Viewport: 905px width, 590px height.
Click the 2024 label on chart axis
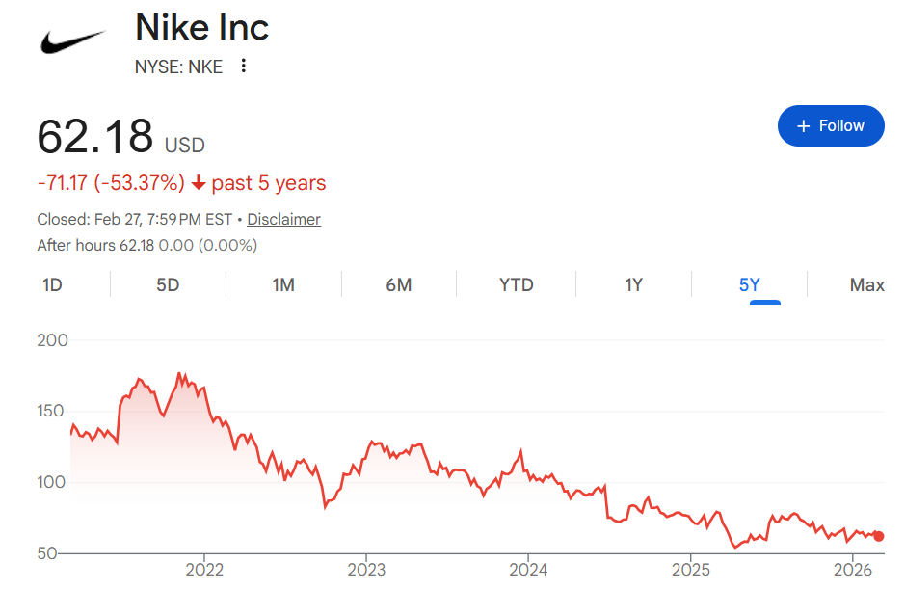pos(528,570)
